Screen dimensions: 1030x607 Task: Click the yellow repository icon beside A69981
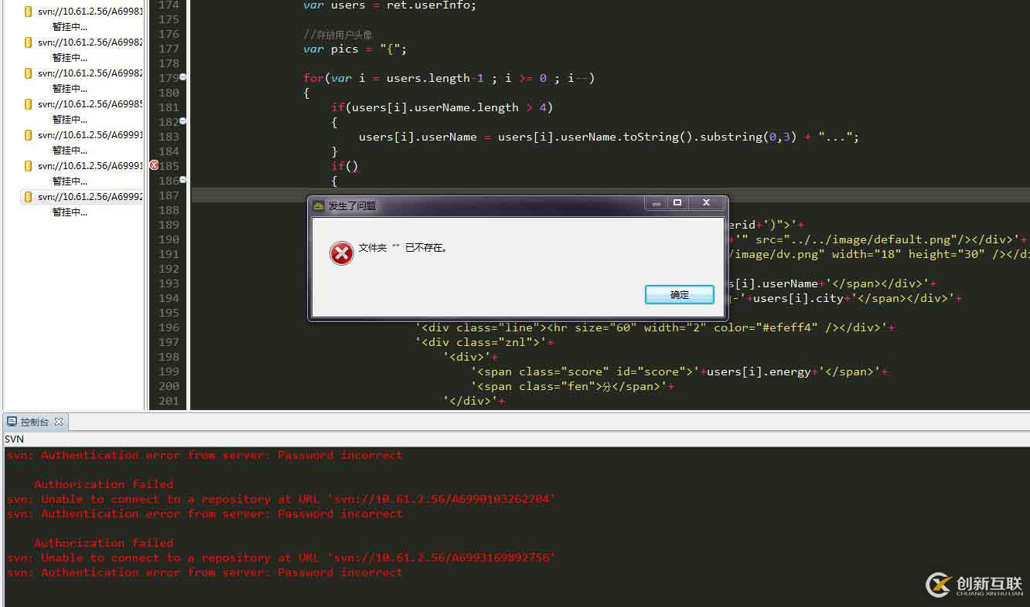pyautogui.click(x=29, y=12)
